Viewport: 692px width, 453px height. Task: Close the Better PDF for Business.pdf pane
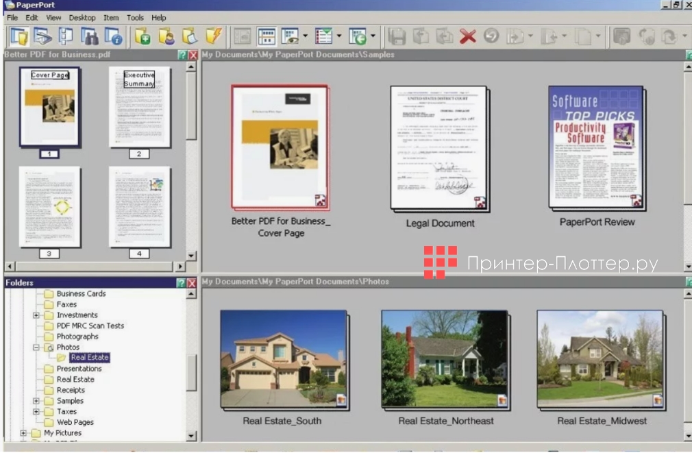(193, 55)
